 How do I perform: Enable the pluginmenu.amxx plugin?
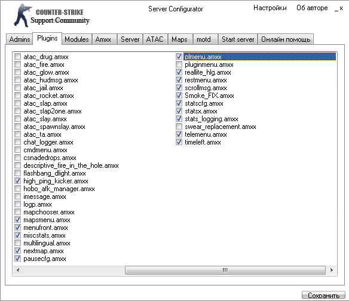179,64
